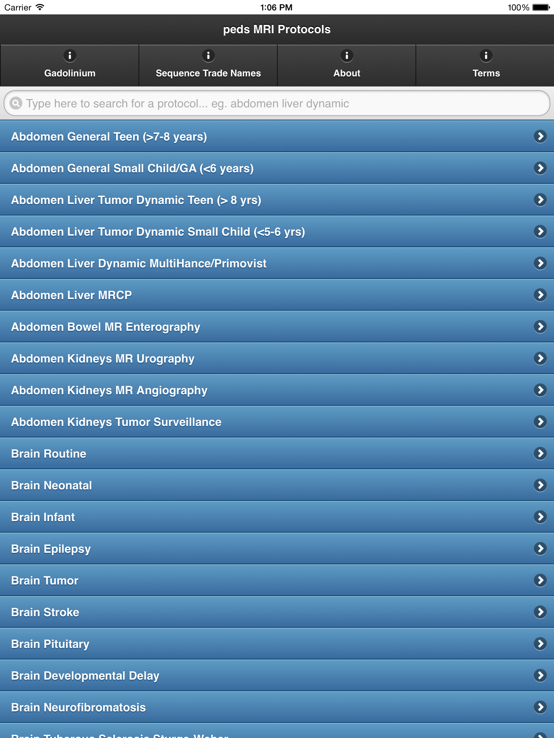Tap chevron on Brain Stroke row
This screenshot has width=554, height=738.
(x=540, y=612)
